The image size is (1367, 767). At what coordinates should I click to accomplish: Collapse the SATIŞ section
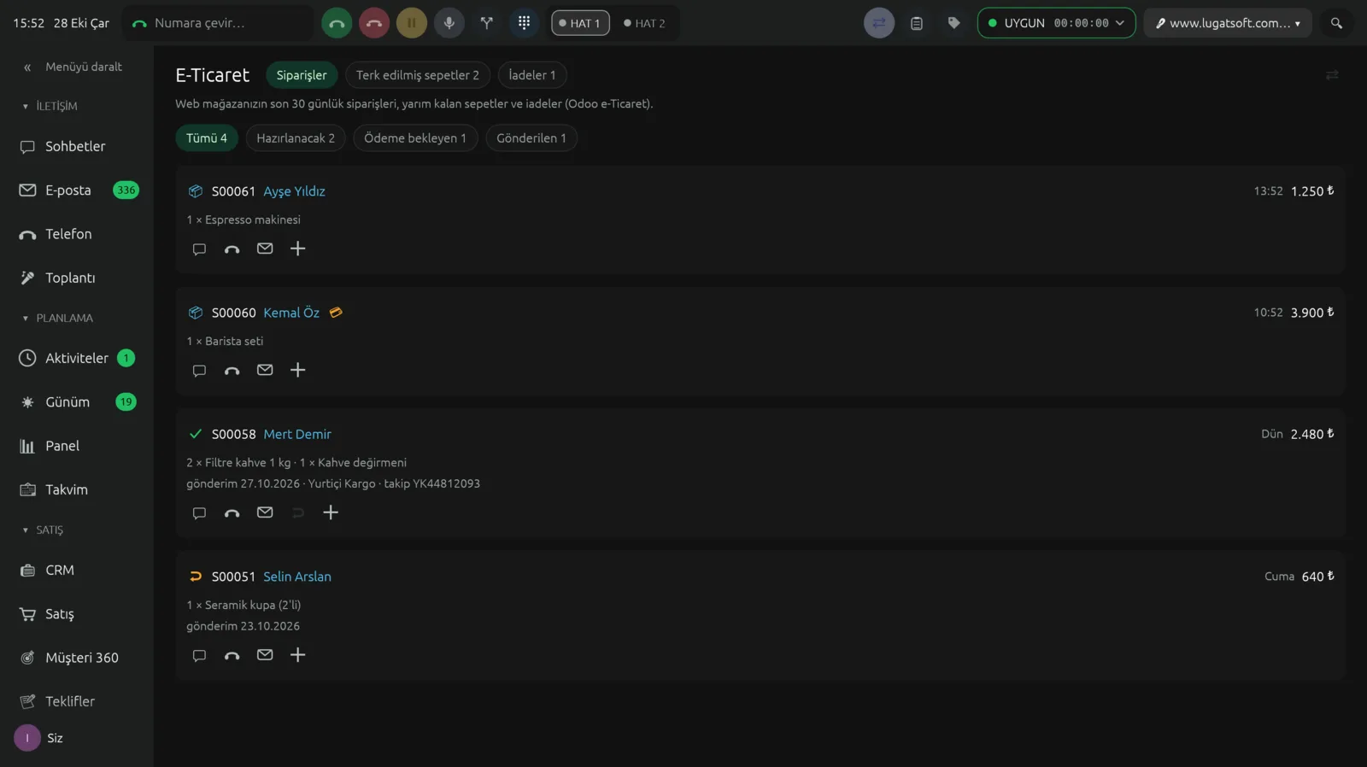(43, 530)
